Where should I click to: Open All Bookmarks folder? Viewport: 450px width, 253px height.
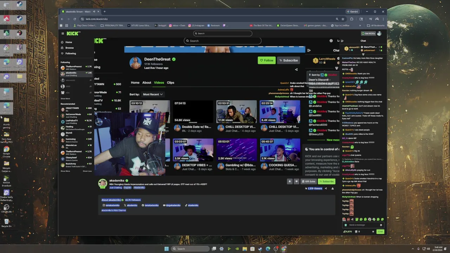click(376, 25)
